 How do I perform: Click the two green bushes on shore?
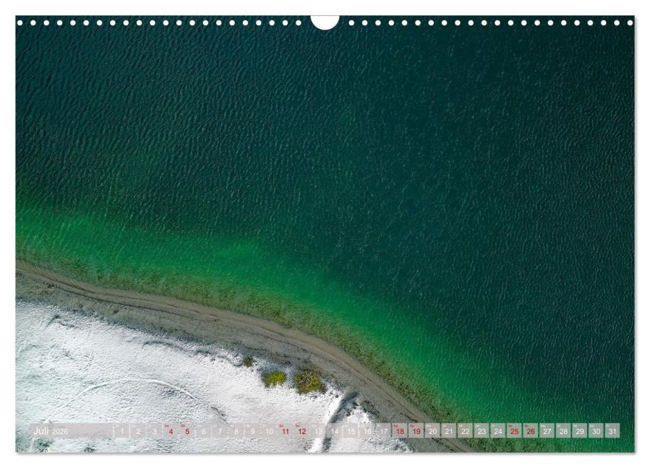(x=292, y=381)
